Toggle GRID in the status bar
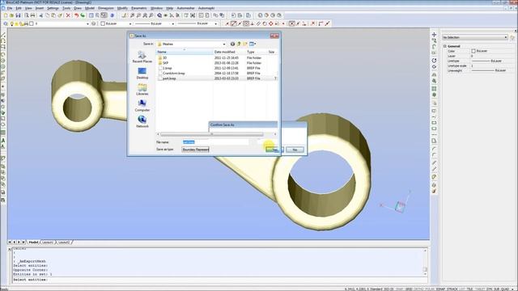518x291 pixels. 409,289
